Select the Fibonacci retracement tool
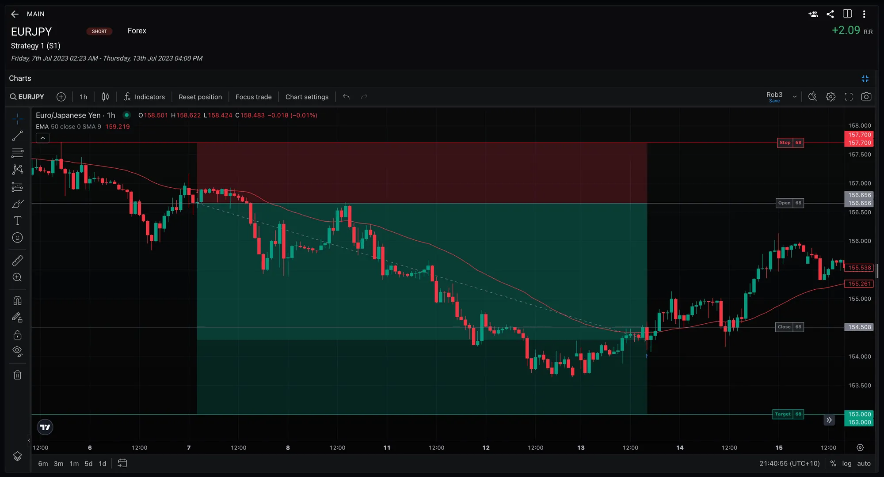Screen dimensions: 884x477 tap(18, 153)
